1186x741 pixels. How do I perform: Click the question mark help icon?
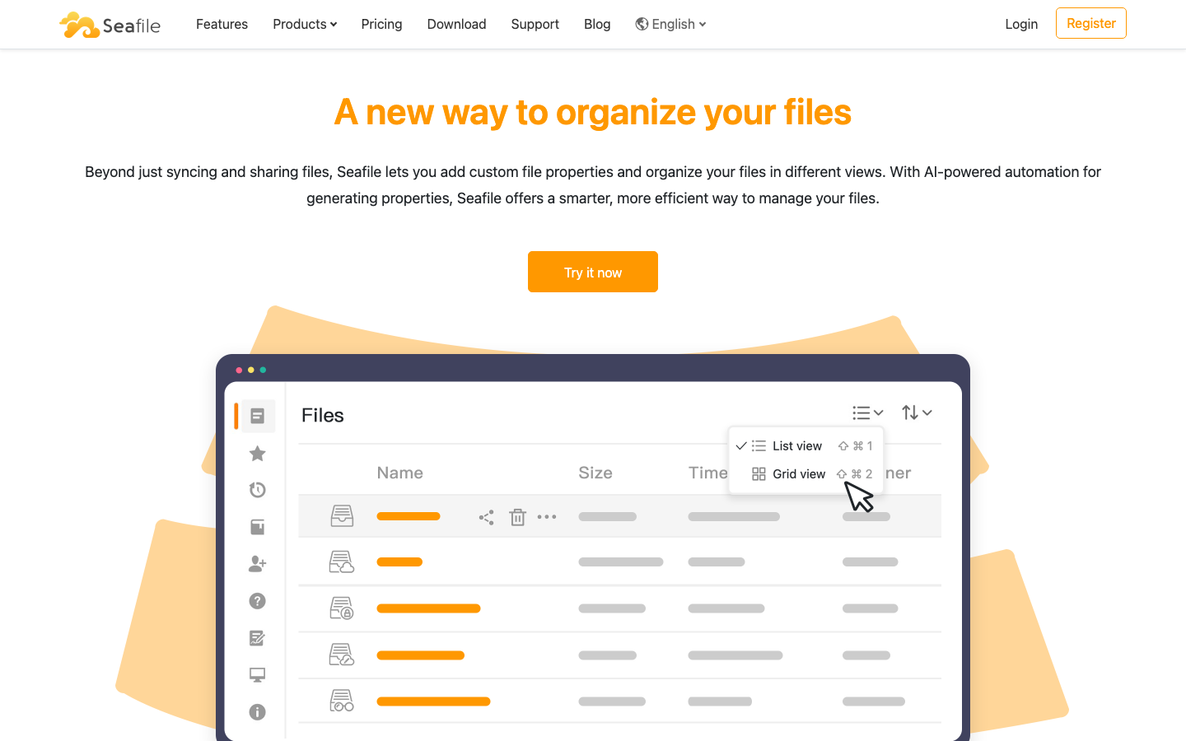tap(257, 601)
